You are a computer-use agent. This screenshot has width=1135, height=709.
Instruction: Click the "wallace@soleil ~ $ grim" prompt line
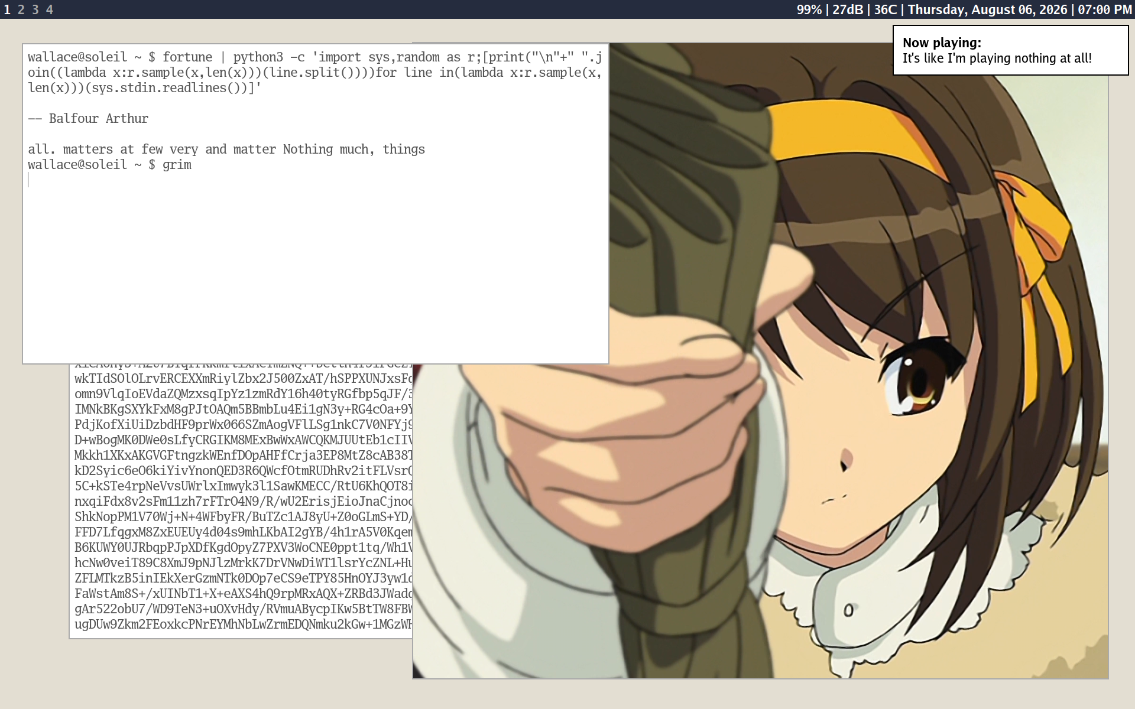(x=109, y=164)
